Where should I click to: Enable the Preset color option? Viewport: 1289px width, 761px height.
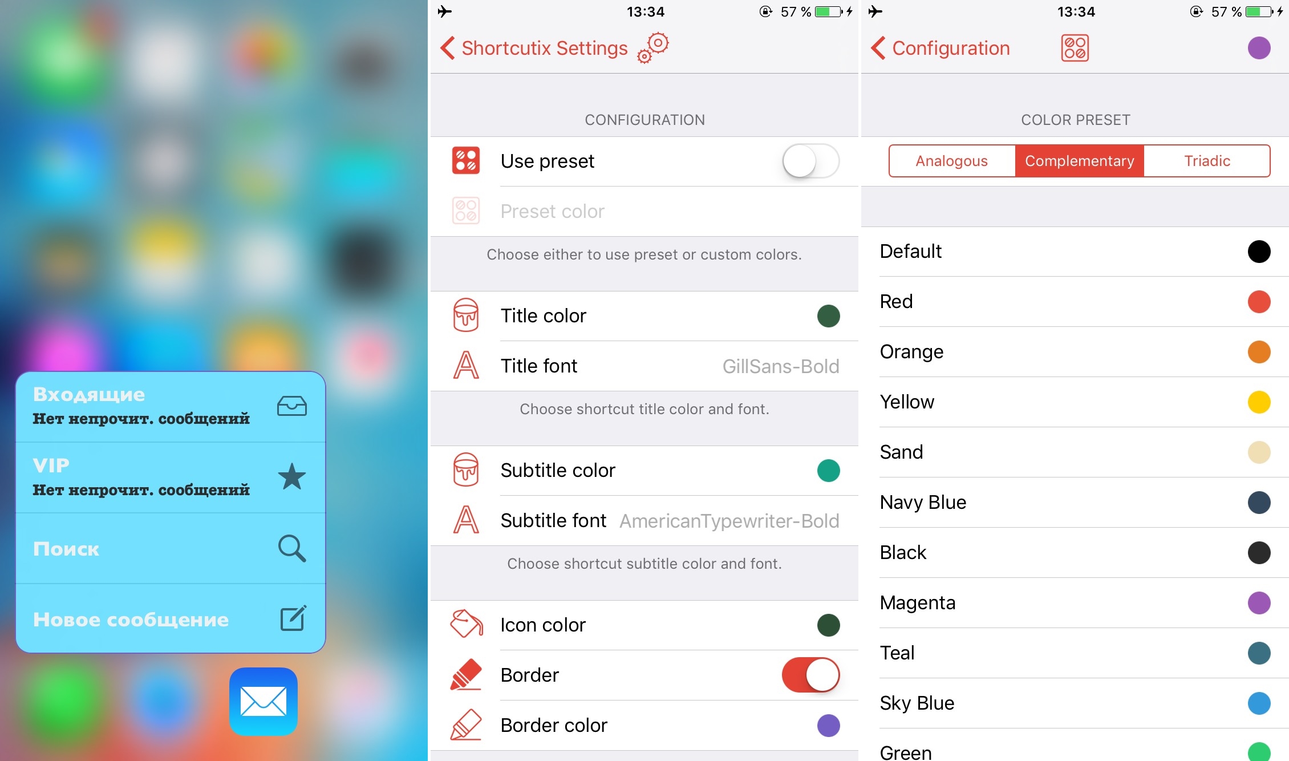point(809,161)
